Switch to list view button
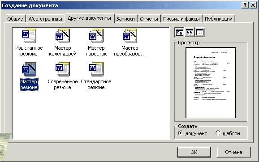Viewport: 259px width, 162px height. pos(190,32)
